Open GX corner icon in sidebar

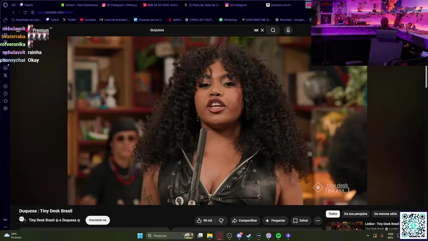[x=5, y=220]
